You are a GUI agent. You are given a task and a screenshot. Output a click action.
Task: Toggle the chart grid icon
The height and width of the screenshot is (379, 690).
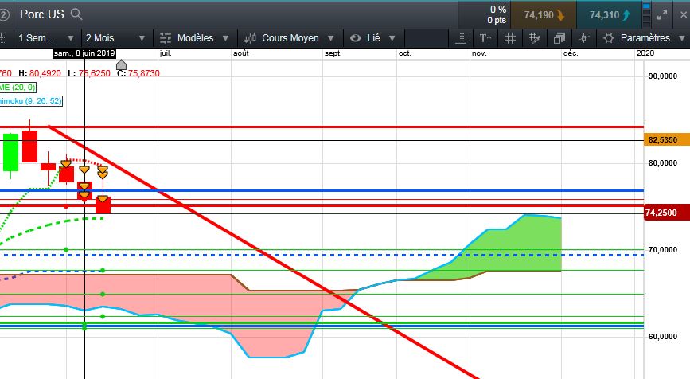[510, 38]
